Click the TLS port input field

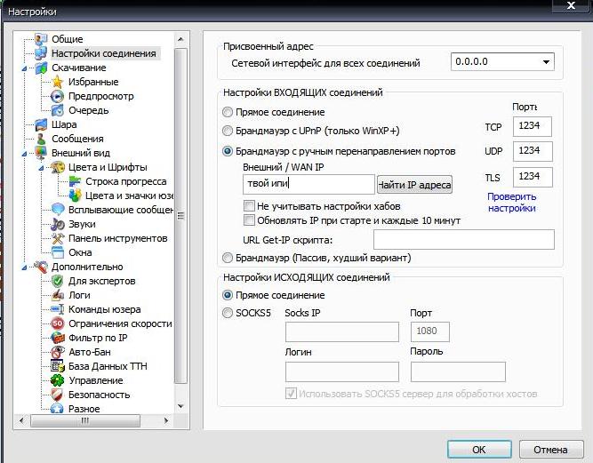533,177
